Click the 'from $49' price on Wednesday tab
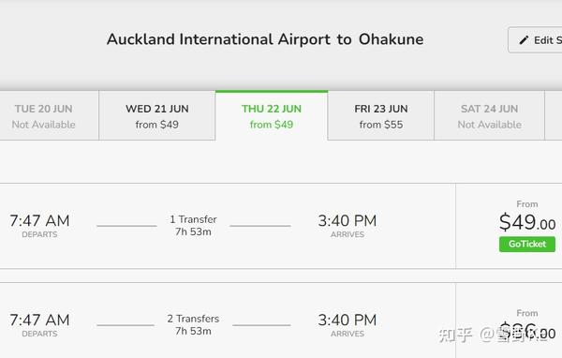 (x=157, y=125)
